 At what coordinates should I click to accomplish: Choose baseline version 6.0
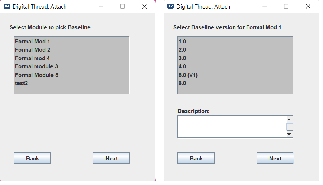(x=182, y=83)
